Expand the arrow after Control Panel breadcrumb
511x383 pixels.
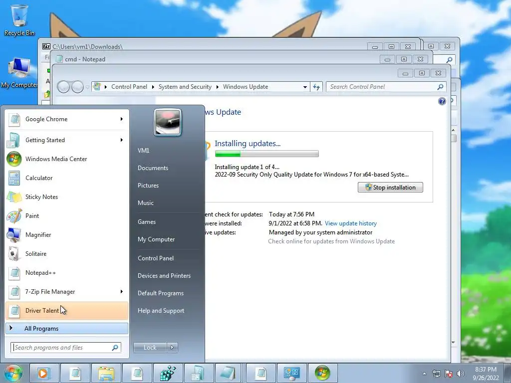click(153, 87)
